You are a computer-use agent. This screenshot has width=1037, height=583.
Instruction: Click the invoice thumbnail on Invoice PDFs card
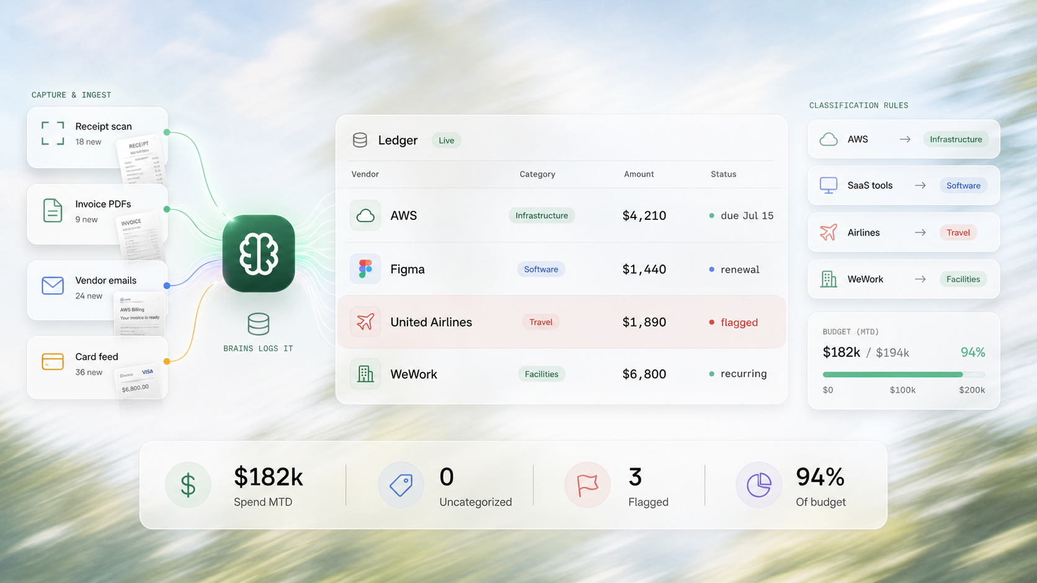(141, 238)
